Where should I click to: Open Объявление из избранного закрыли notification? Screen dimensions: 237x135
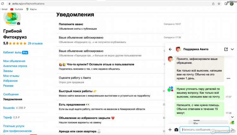click(x=111, y=120)
